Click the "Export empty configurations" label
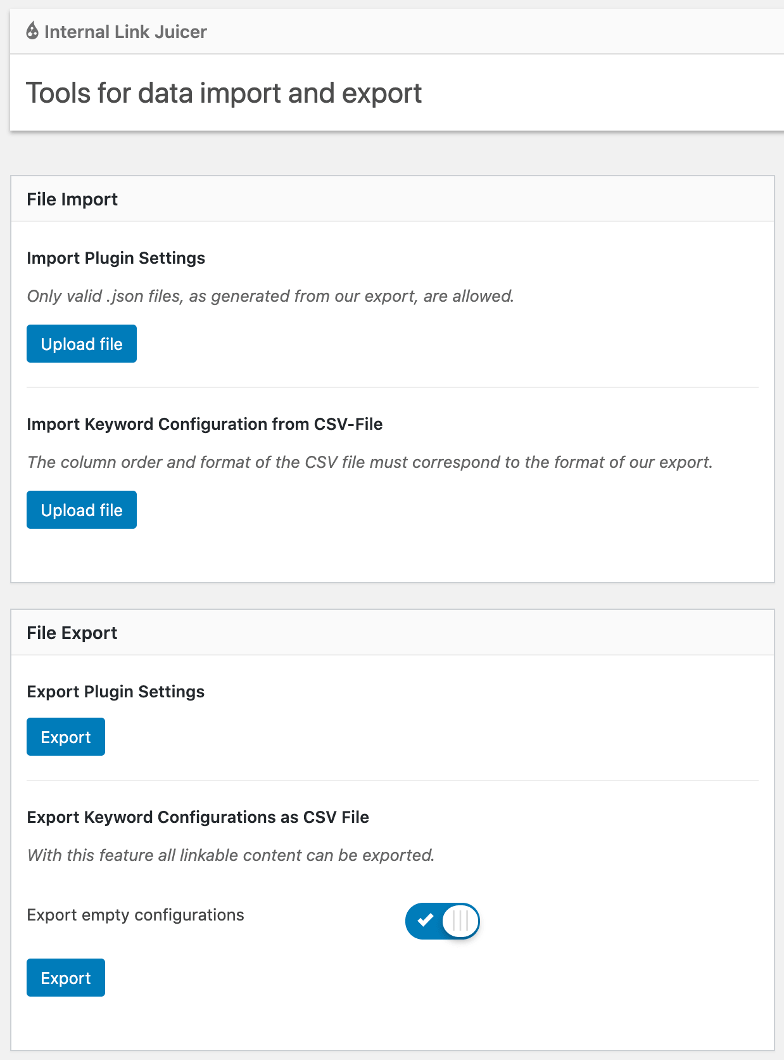Viewport: 784px width, 1060px height. pyautogui.click(x=136, y=915)
